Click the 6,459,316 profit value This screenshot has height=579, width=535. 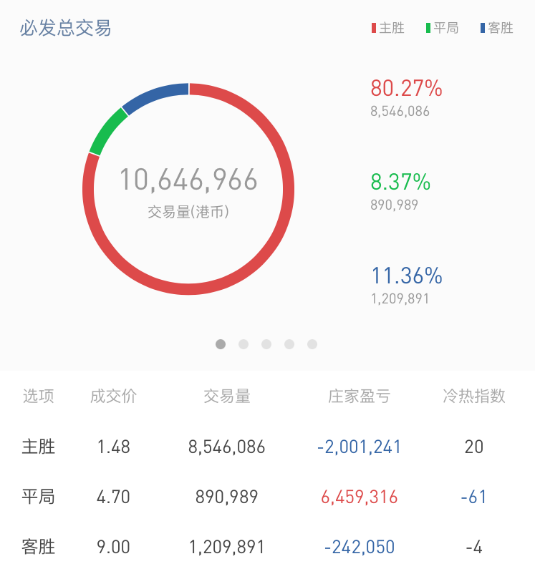point(359,497)
